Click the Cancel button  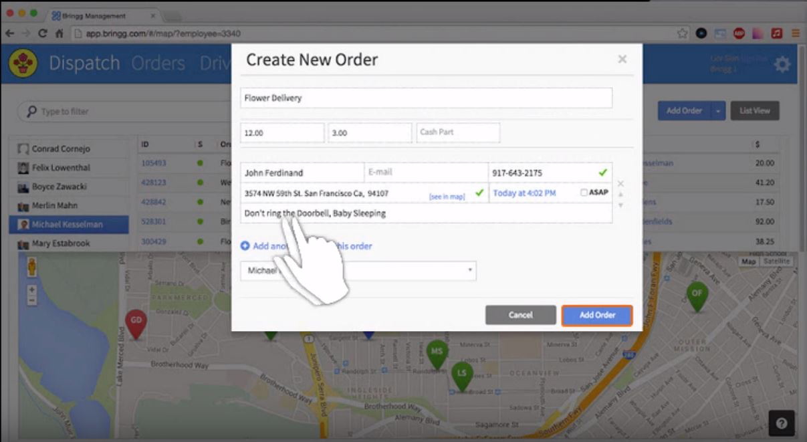520,315
